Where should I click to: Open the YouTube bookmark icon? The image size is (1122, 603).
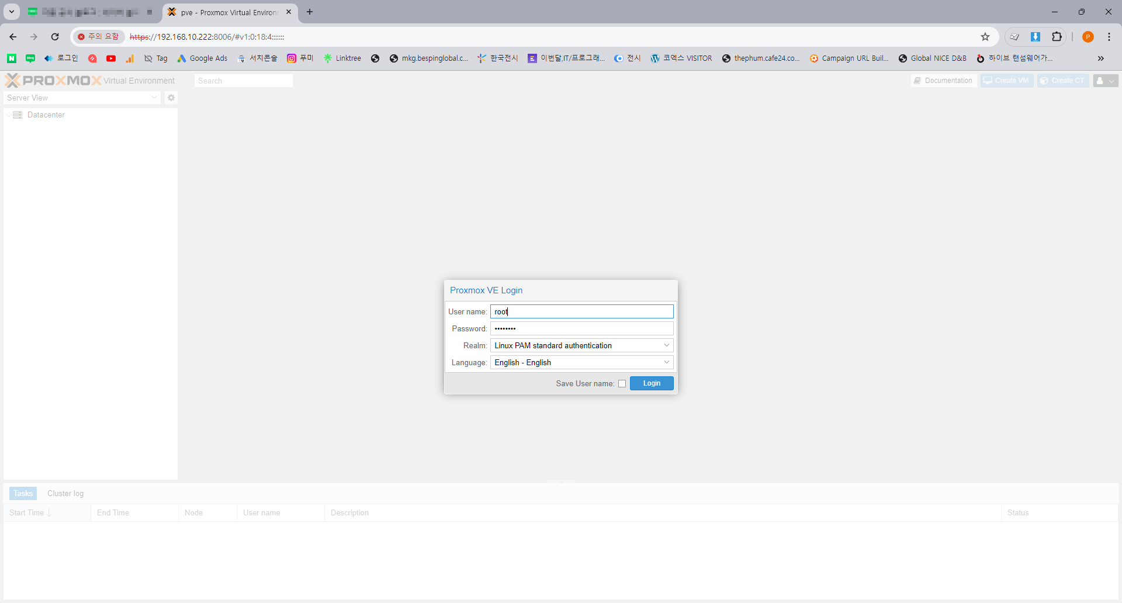(x=111, y=58)
